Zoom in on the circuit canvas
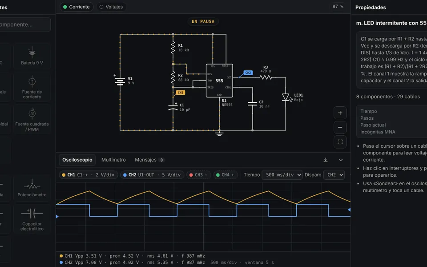Image resolution: width=427 pixels, height=267 pixels. pyautogui.click(x=340, y=113)
